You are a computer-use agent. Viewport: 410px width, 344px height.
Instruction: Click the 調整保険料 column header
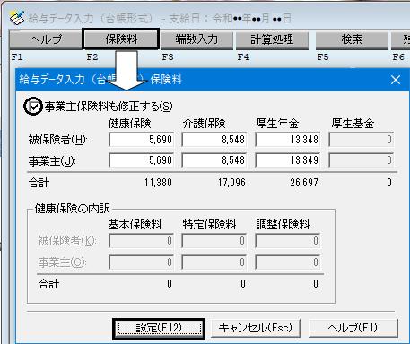283,225
